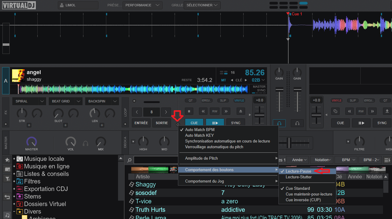Click right deck play-pause button
392x219 pixels.
coord(361,123)
